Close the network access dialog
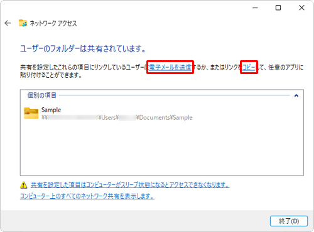Viewport: 314px width, 232px height. pyautogui.click(x=301, y=8)
